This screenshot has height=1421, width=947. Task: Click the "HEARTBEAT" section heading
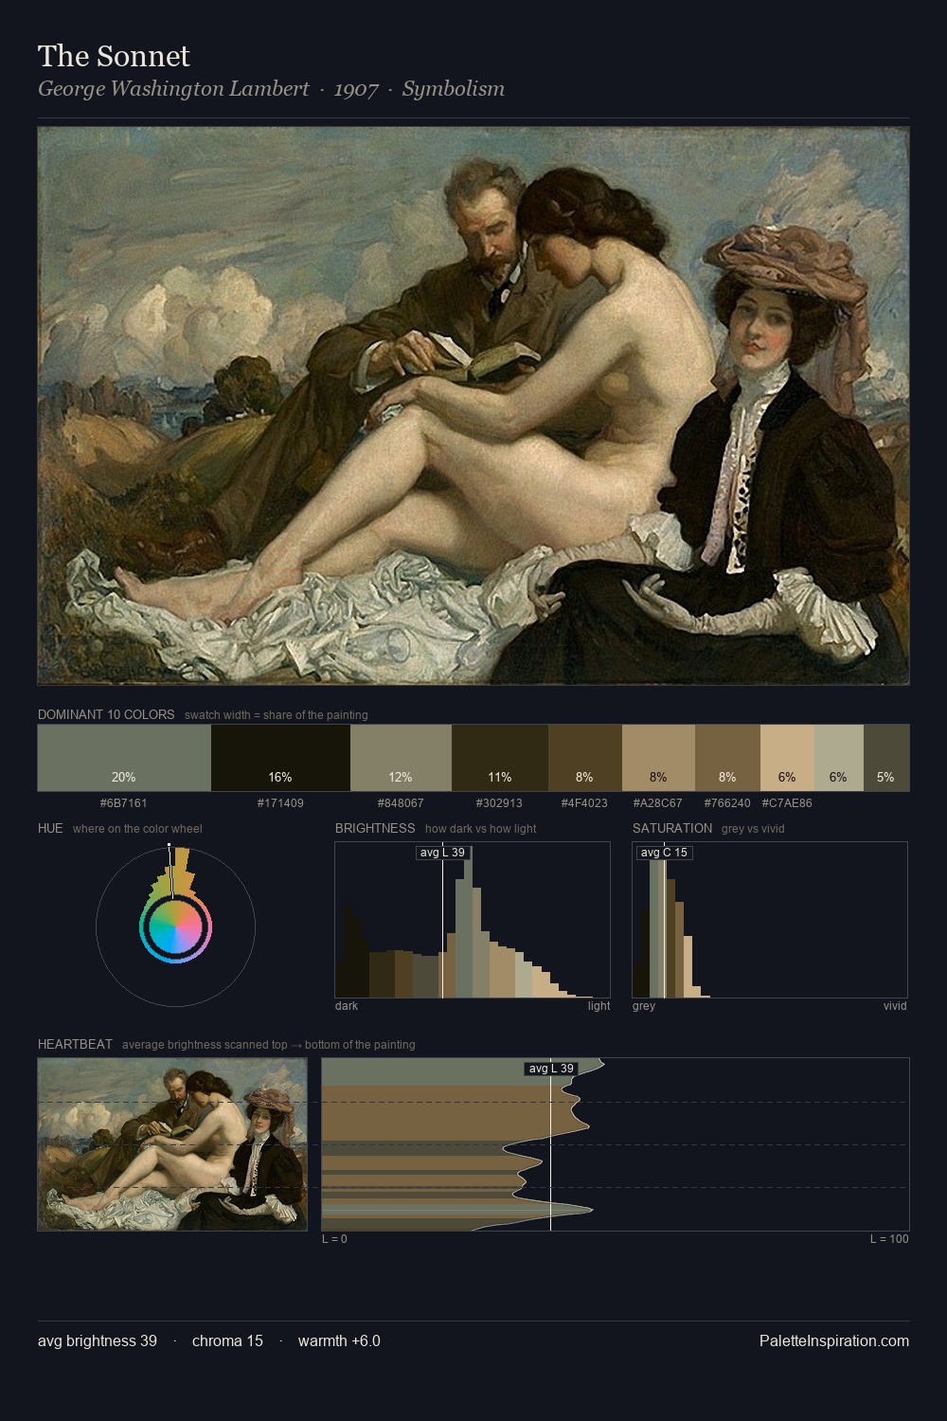(x=75, y=1044)
